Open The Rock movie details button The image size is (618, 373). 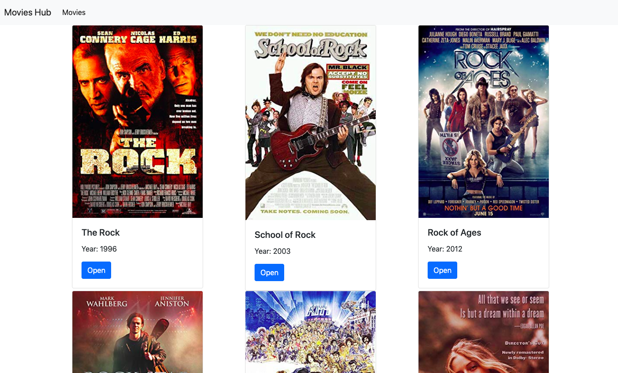96,270
